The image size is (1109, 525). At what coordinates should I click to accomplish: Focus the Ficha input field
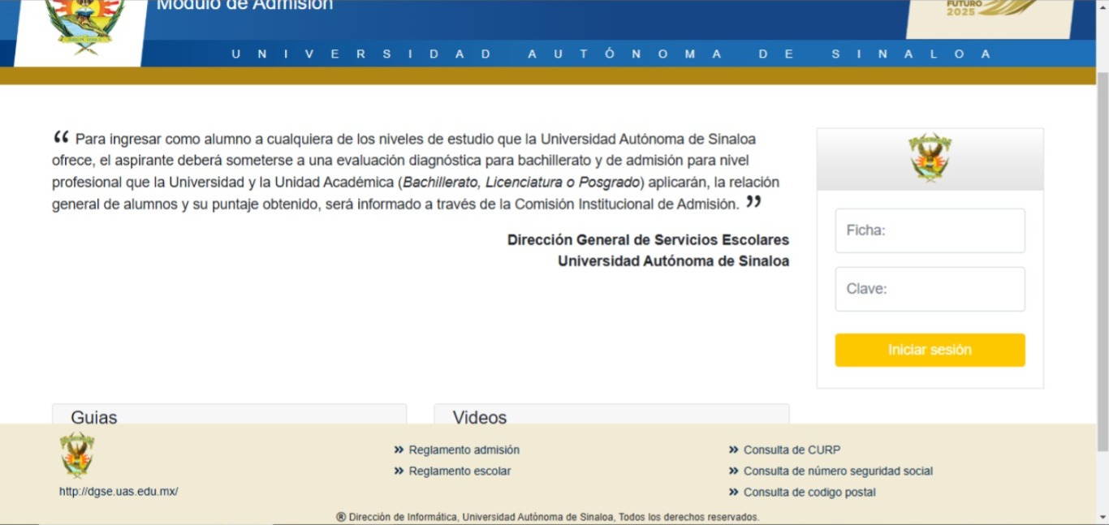click(930, 230)
